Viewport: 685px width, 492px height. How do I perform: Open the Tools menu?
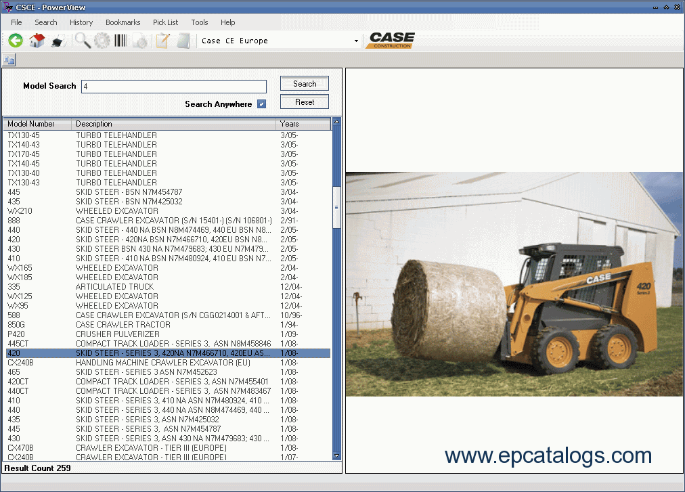[199, 22]
